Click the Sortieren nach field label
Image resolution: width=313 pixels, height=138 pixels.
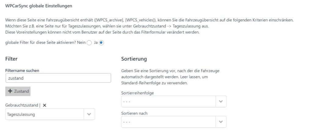134,113
